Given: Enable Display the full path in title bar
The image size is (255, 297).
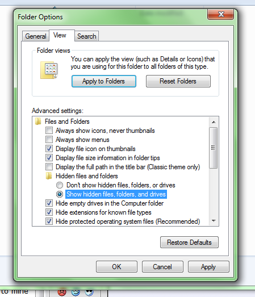Looking at the screenshot, I should click(49, 167).
